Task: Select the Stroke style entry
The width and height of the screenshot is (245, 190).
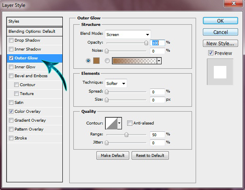Action: (21, 138)
